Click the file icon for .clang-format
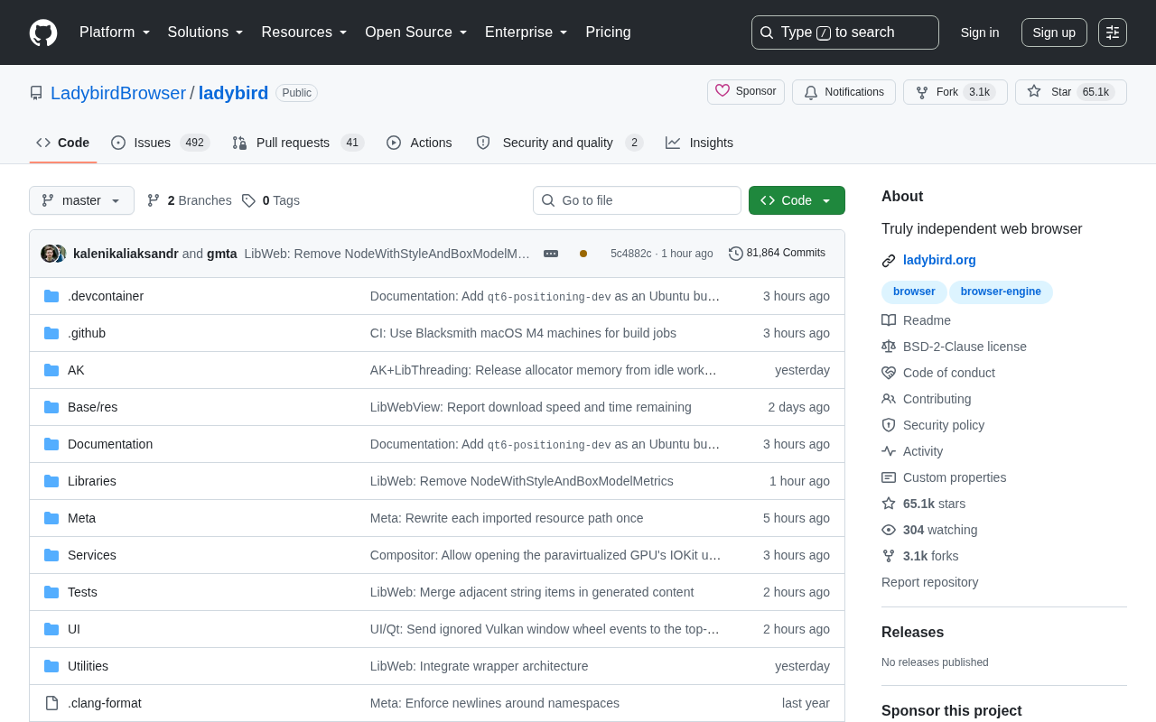 click(x=51, y=703)
